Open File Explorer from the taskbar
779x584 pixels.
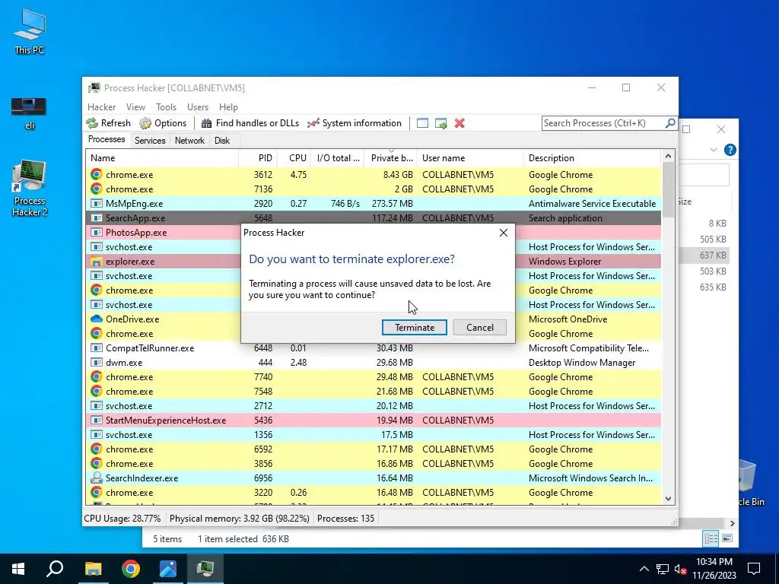(93, 569)
